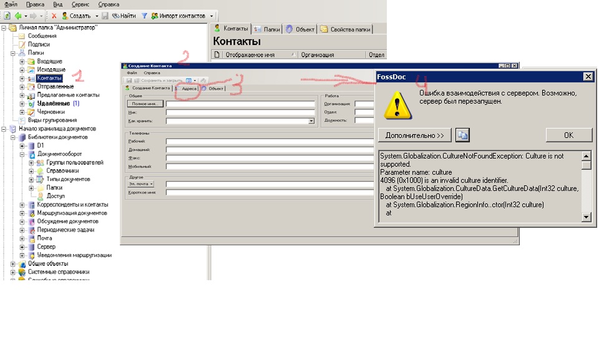Click the copy-to-clipboard icon in FossDoc dialog
The width and height of the screenshot is (599, 337).
462,135
